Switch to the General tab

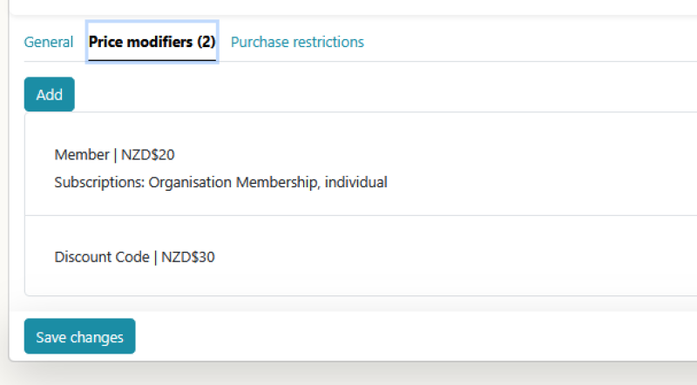pos(49,42)
